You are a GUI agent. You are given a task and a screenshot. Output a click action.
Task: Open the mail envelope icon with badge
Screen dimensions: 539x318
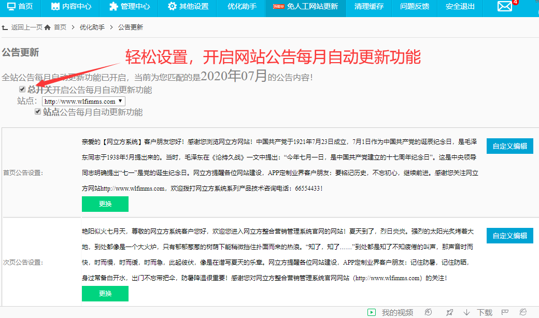pyautogui.click(x=505, y=6)
